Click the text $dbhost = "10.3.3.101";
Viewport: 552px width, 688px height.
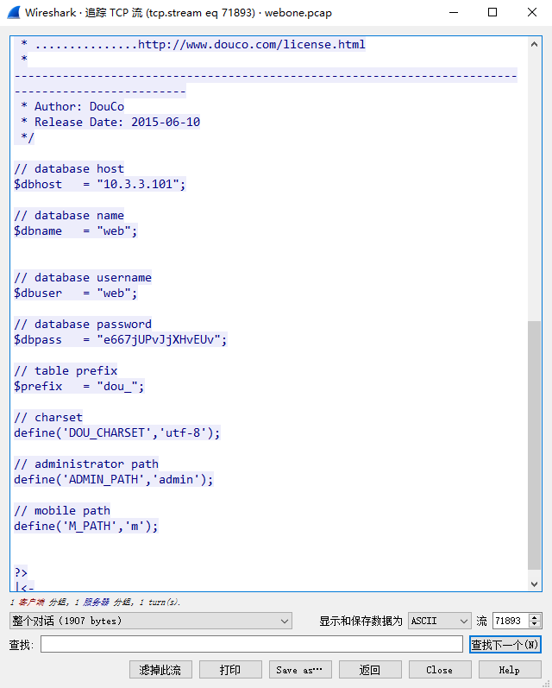tap(99, 184)
